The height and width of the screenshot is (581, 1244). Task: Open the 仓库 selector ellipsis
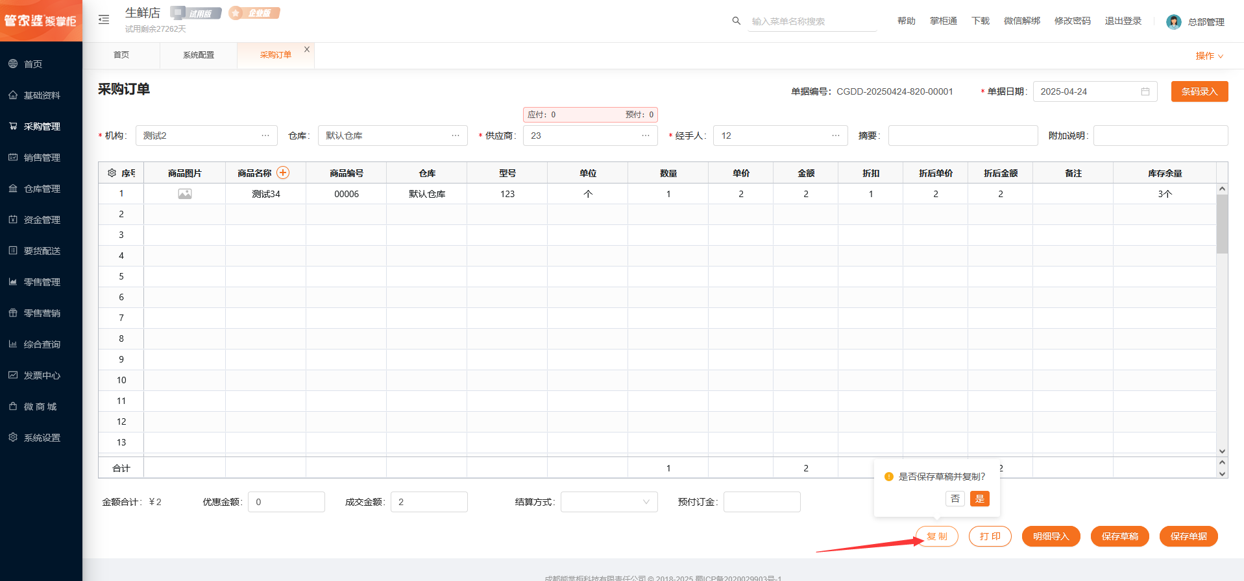[456, 136]
